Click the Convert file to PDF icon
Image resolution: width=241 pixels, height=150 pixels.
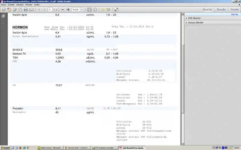coord(9,10)
